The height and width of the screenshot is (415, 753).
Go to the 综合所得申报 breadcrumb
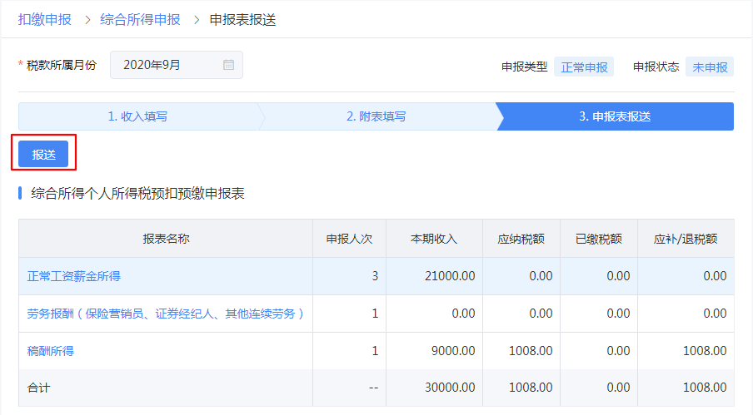pos(140,20)
